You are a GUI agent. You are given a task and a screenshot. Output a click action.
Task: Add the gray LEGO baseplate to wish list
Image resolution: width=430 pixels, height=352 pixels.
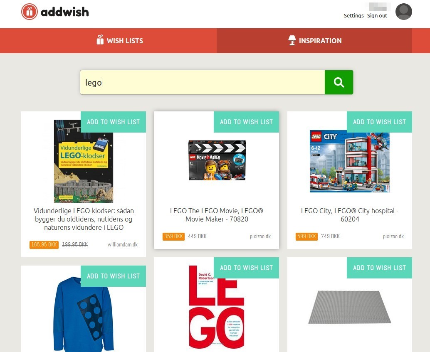[x=379, y=268]
